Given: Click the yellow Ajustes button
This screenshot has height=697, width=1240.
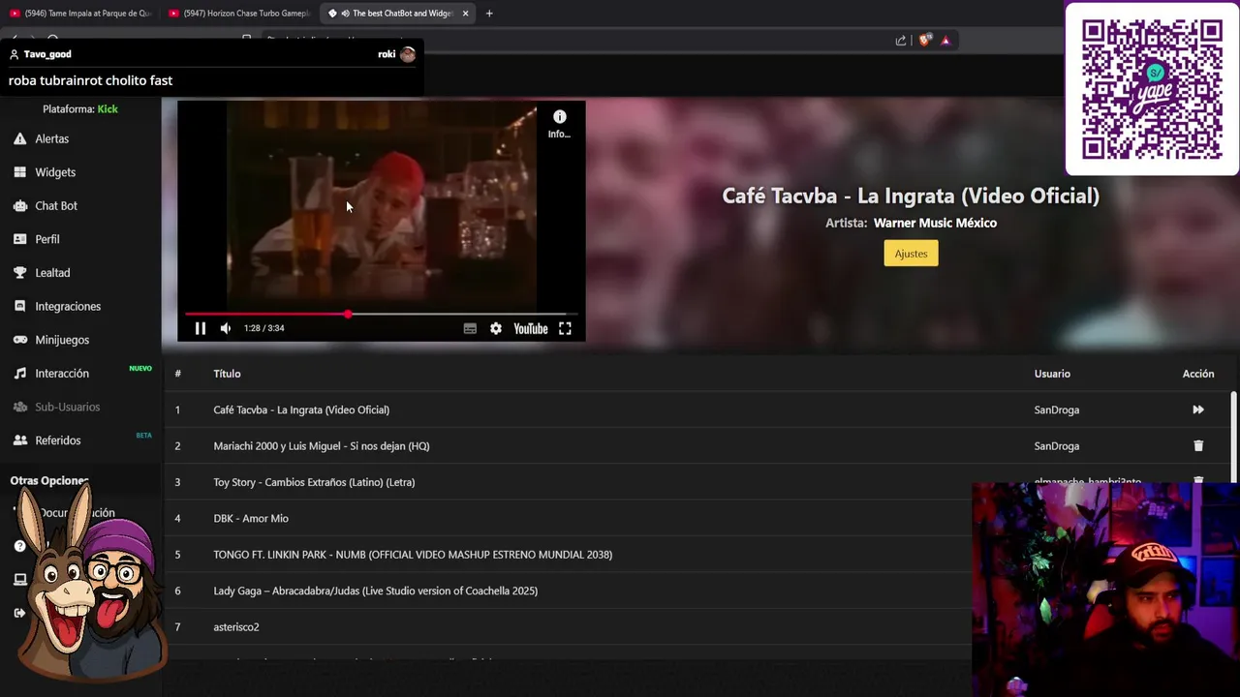Looking at the screenshot, I should click(911, 254).
